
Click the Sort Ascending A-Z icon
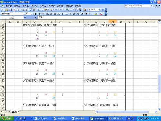(x=76, y=10)
